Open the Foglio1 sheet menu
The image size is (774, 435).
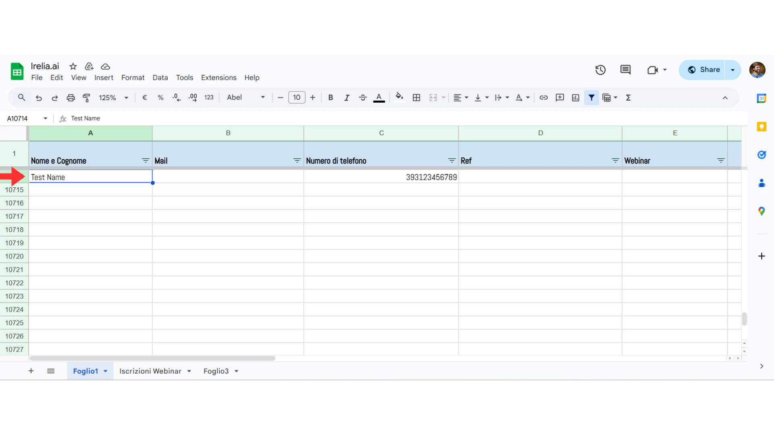click(x=106, y=371)
